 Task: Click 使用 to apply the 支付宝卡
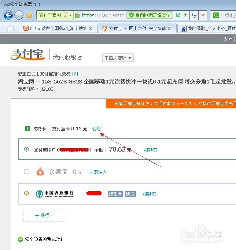click(x=96, y=129)
